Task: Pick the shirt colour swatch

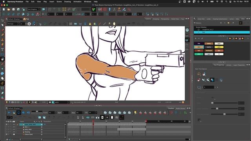Action: pyautogui.click(x=199, y=54)
